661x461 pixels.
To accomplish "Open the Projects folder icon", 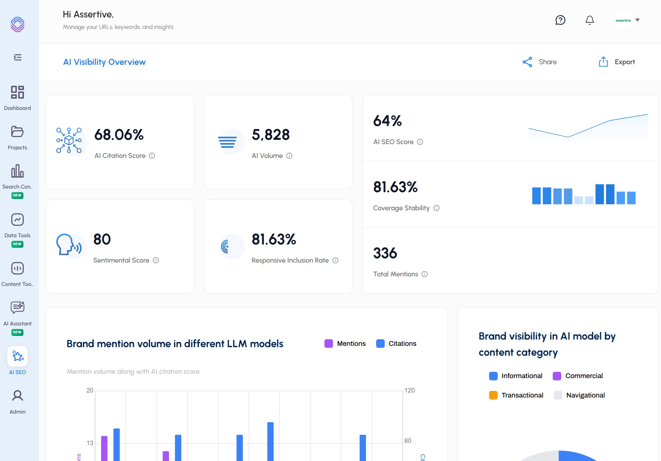I will point(17,132).
